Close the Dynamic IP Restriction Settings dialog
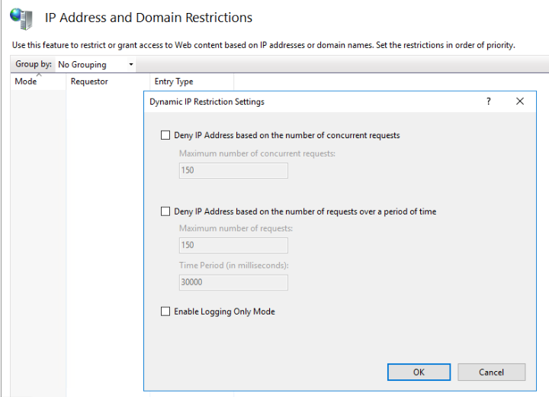 point(520,102)
